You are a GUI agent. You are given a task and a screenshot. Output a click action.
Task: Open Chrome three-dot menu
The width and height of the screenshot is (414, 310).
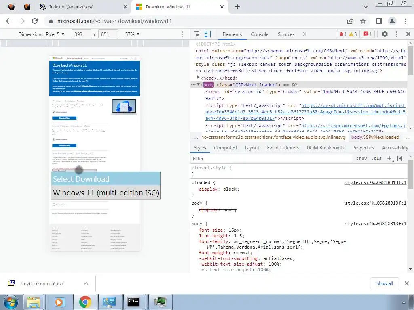pos(405,21)
